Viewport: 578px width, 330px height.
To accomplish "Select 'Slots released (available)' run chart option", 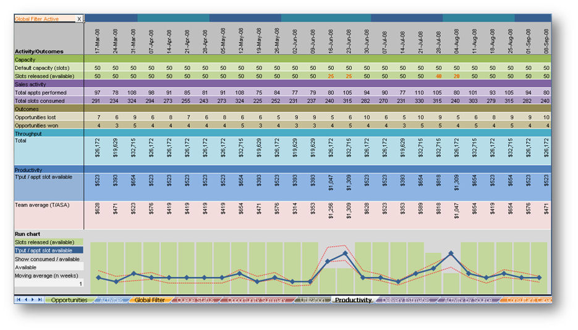I will pyautogui.click(x=48, y=242).
